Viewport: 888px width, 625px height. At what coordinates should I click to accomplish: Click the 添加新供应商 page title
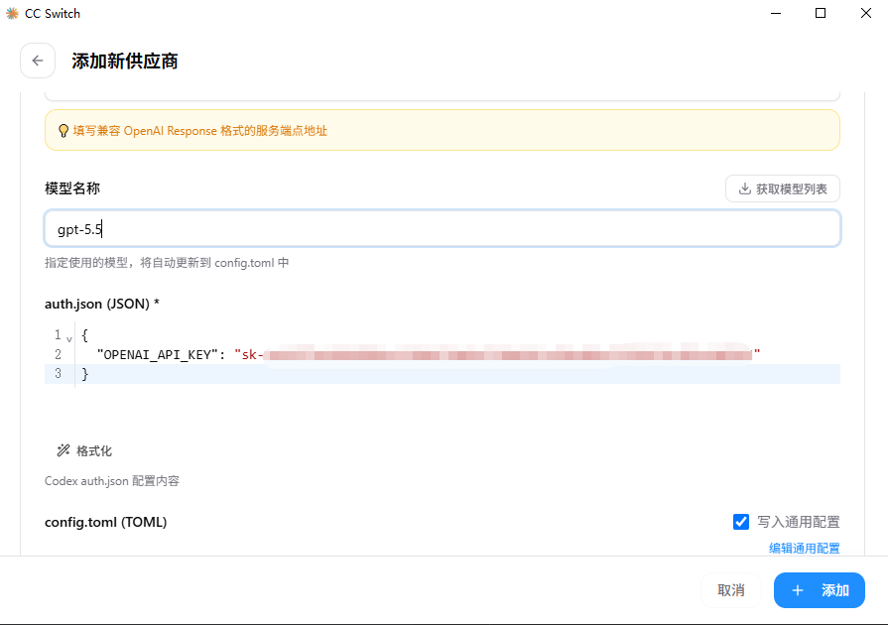pos(125,61)
